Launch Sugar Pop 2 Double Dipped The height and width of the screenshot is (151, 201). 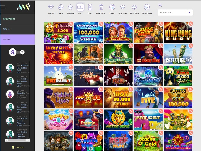[58, 120]
